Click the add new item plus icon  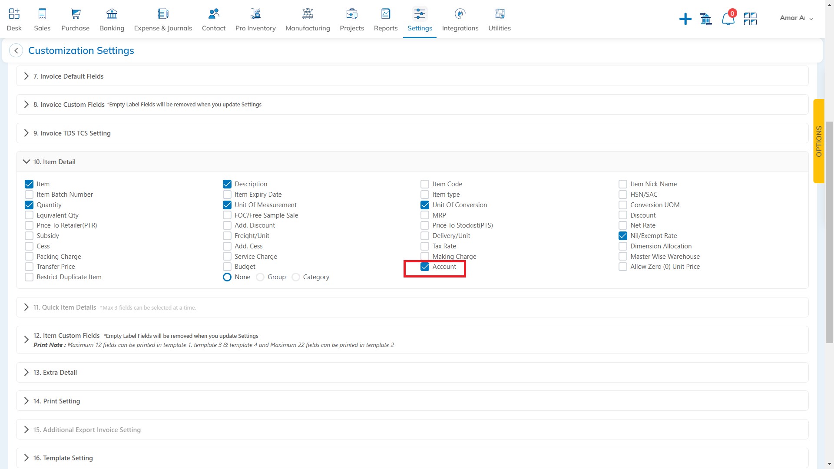click(685, 18)
